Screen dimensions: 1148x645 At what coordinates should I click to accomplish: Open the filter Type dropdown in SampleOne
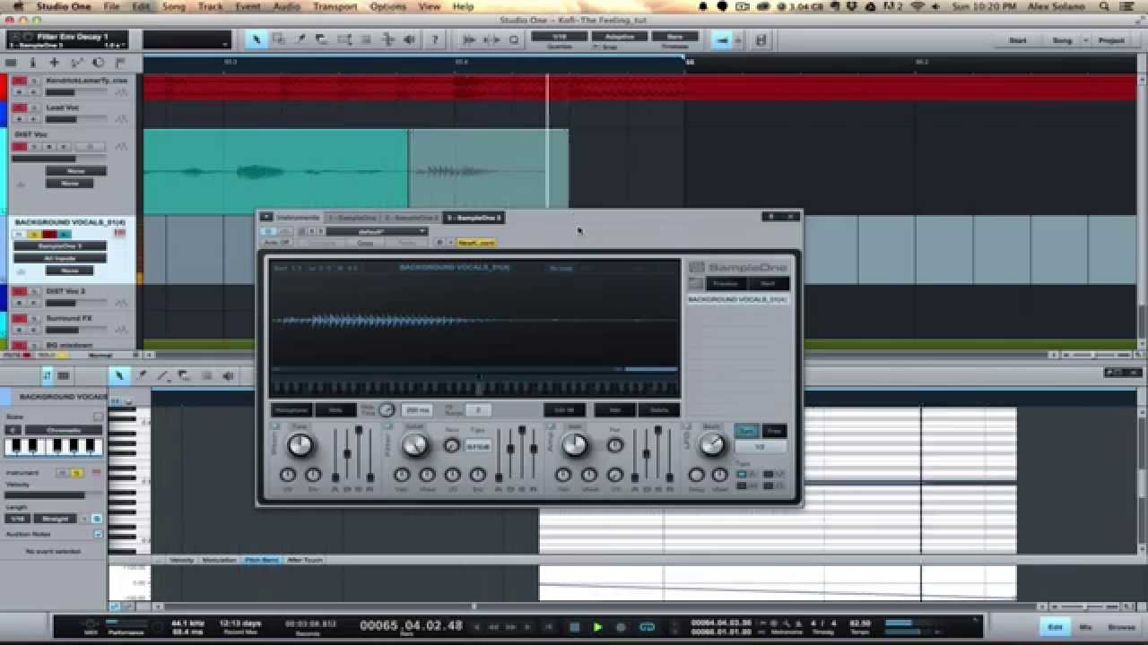pos(478,445)
